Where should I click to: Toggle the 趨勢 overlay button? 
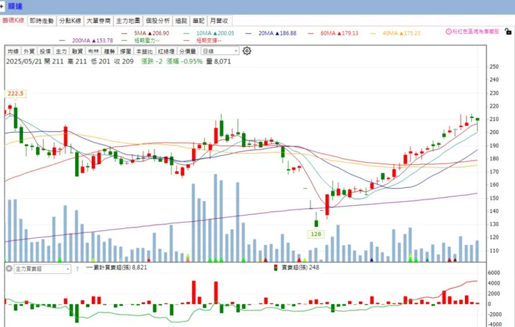click(x=109, y=51)
